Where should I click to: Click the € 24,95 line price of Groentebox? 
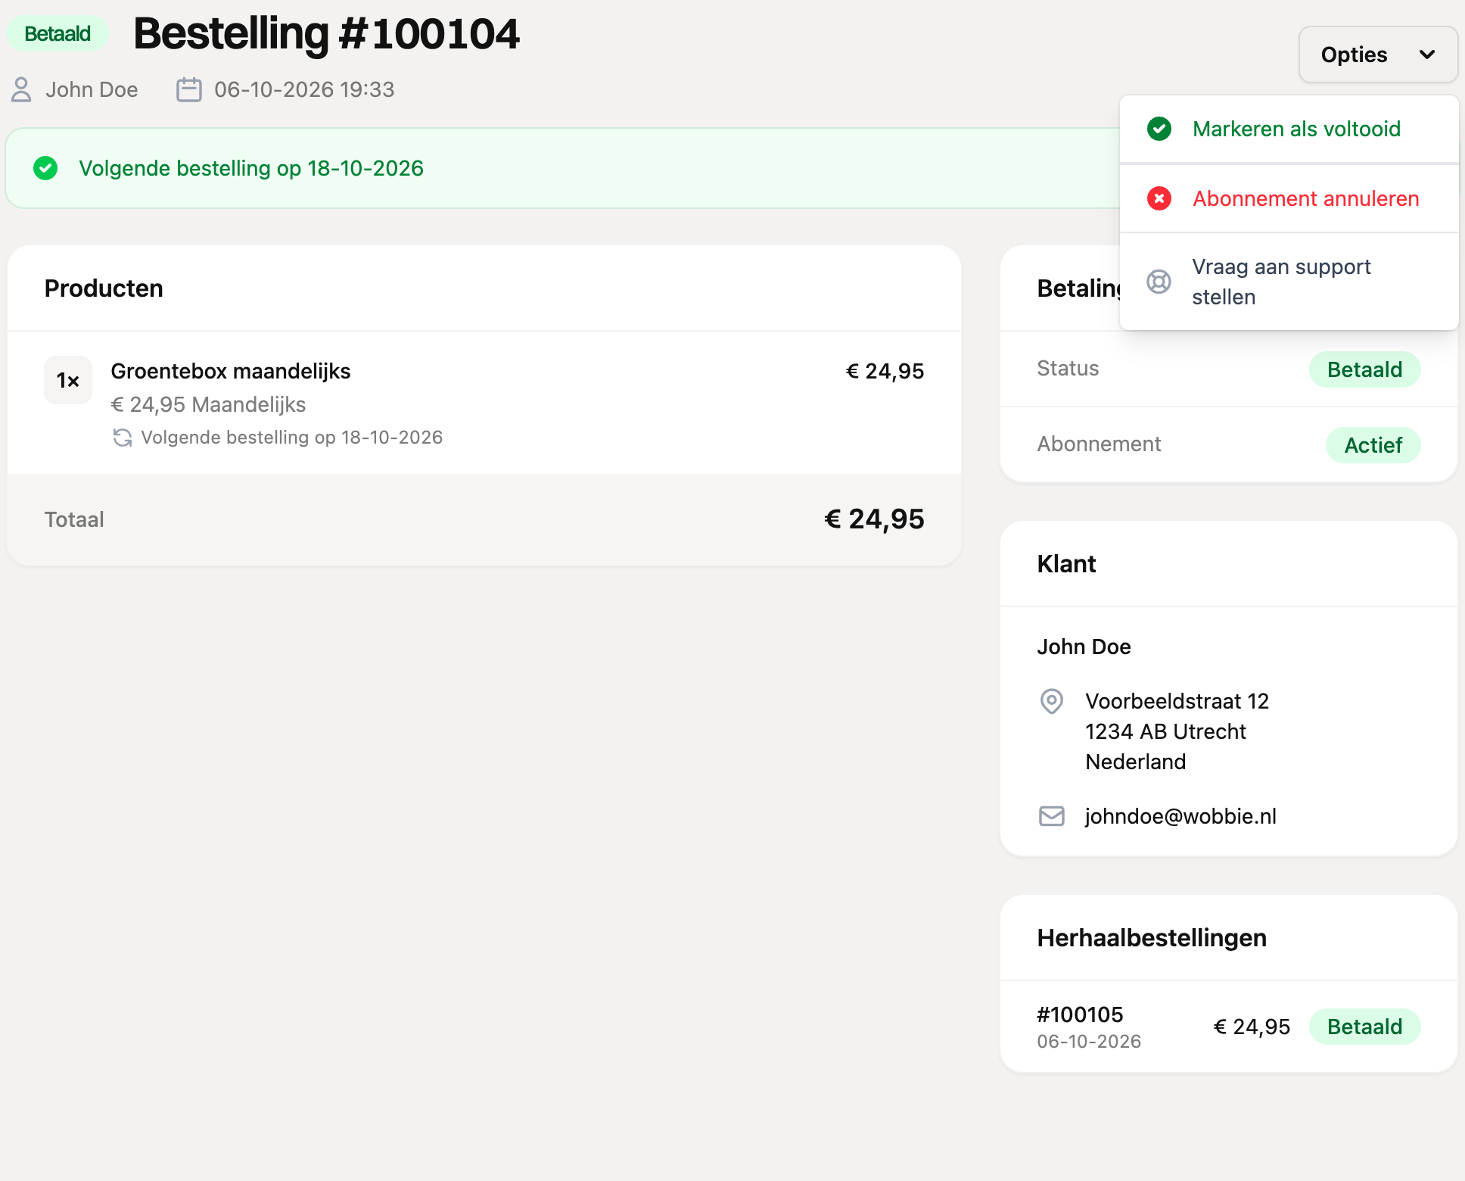885,371
